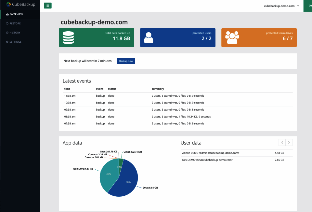Toggle the sidebar with the hamburger button
Image resolution: width=312 pixels, height=212 pixels.
tap(47, 6)
